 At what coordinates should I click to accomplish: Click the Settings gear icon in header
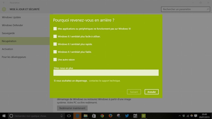click(x=4, y=9)
